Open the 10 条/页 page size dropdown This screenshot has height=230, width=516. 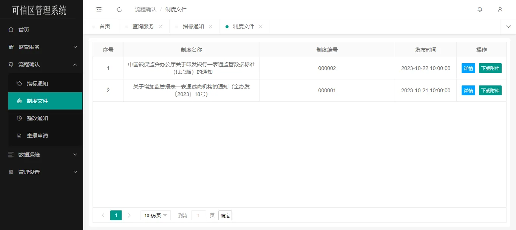point(156,215)
